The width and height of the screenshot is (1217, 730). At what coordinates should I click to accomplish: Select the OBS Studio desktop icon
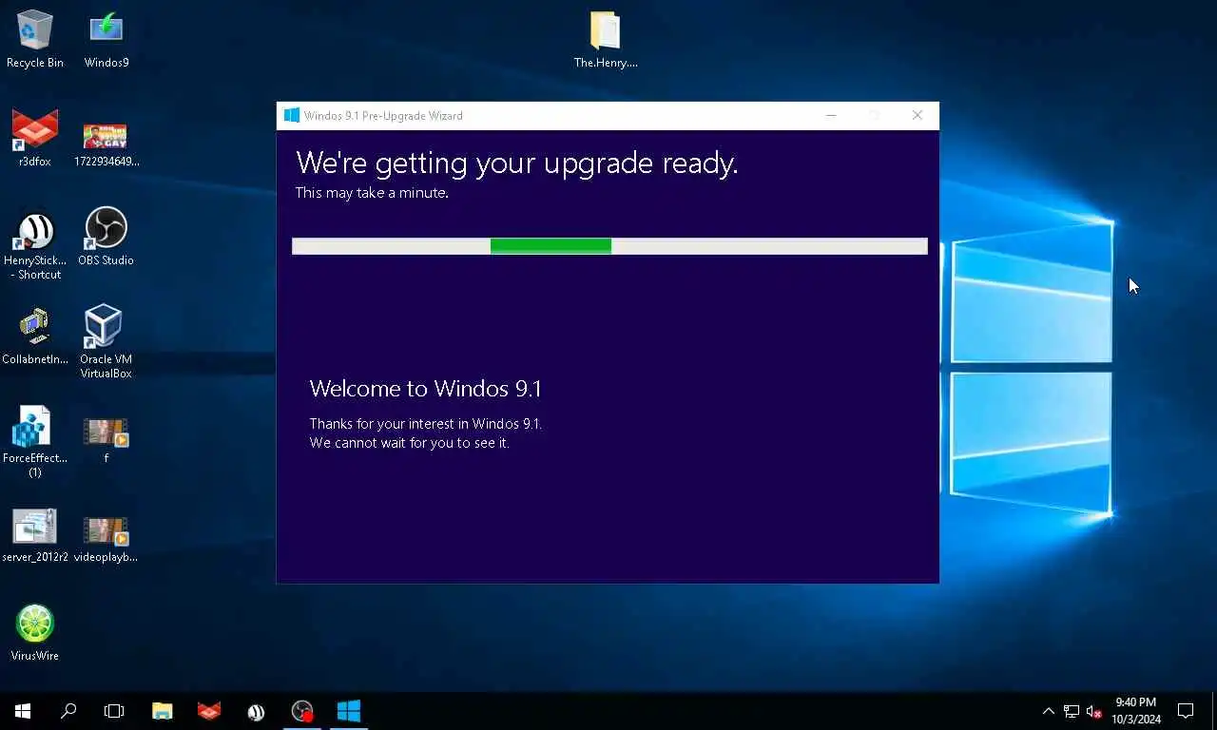106,237
